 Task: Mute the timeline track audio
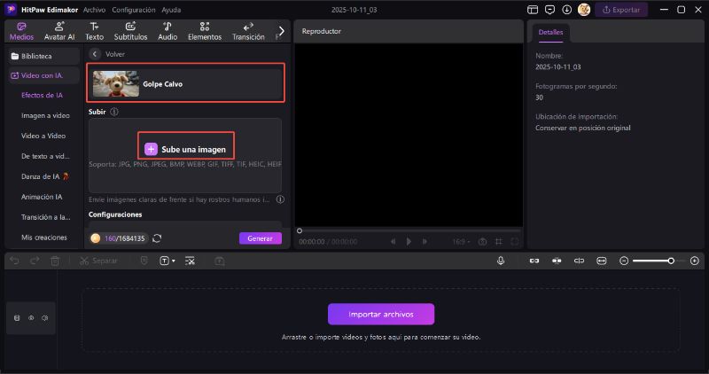(44, 317)
